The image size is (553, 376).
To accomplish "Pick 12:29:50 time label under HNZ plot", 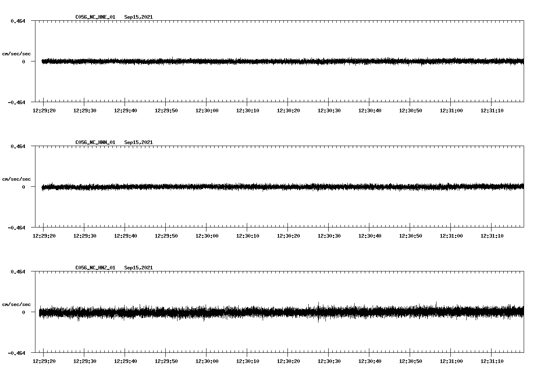I will (x=166, y=361).
